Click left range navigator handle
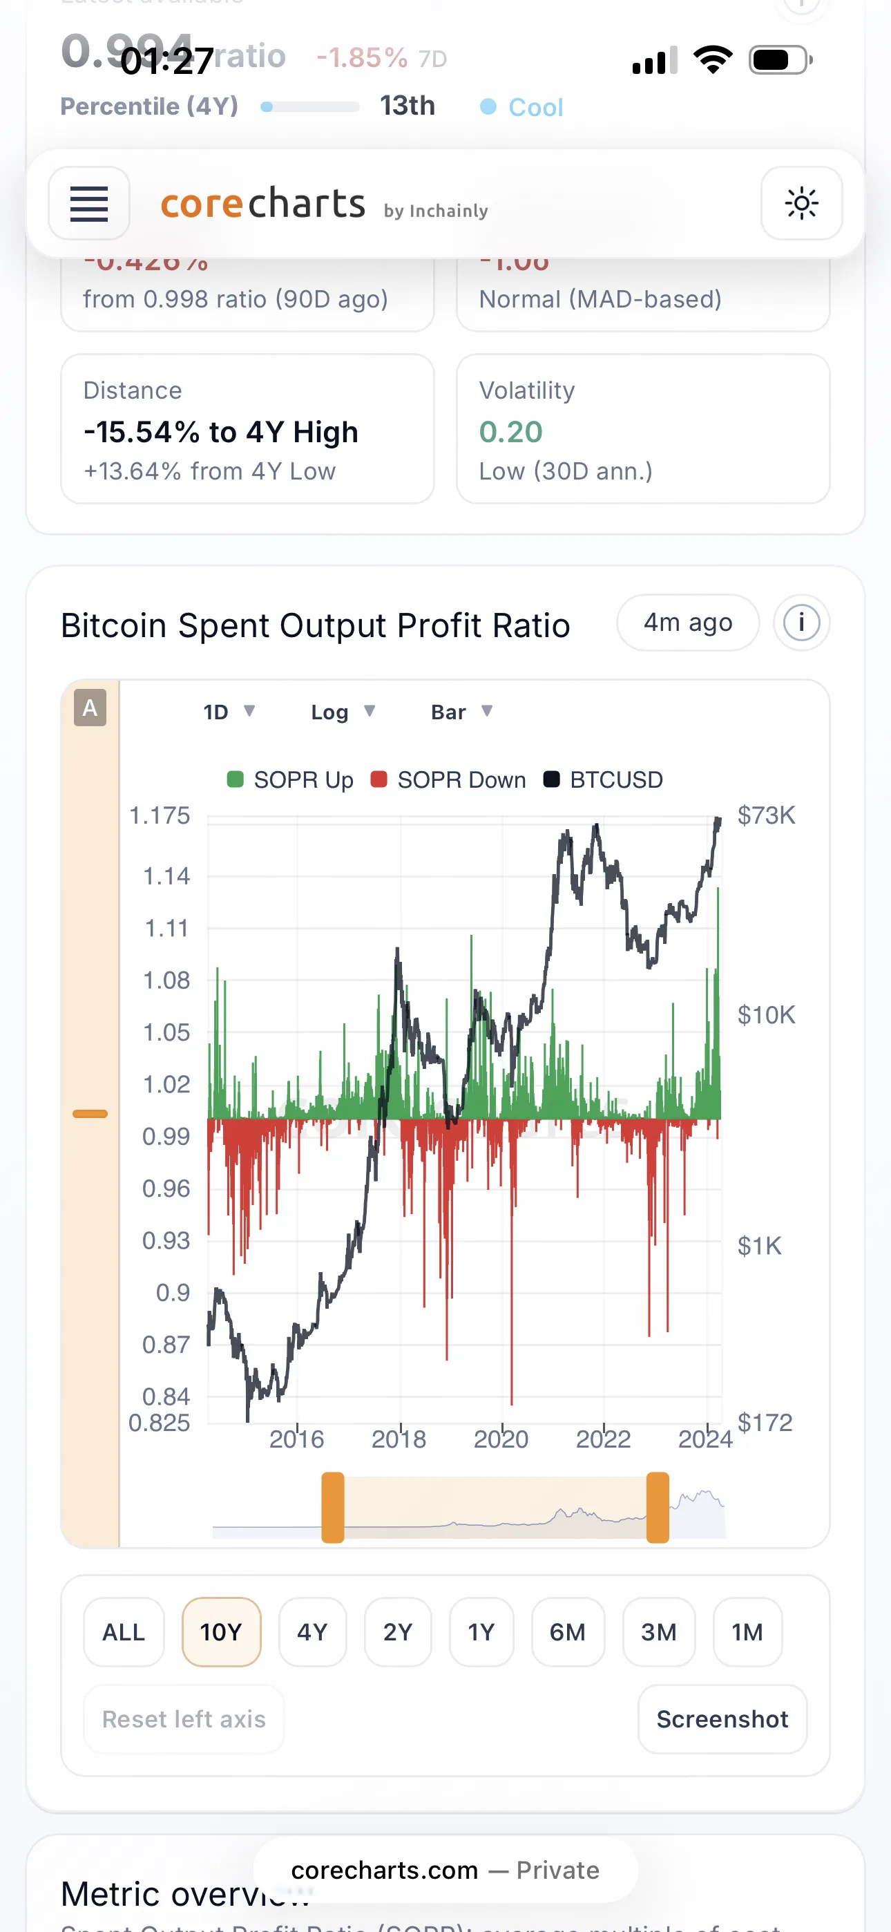 click(x=333, y=1508)
